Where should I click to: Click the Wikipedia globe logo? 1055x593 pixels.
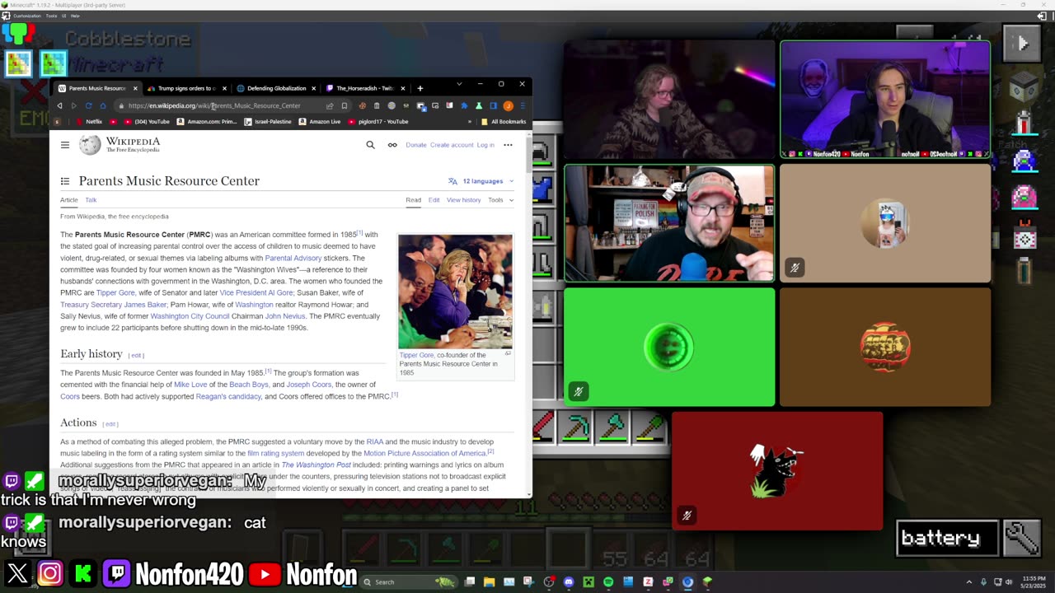[x=90, y=145]
